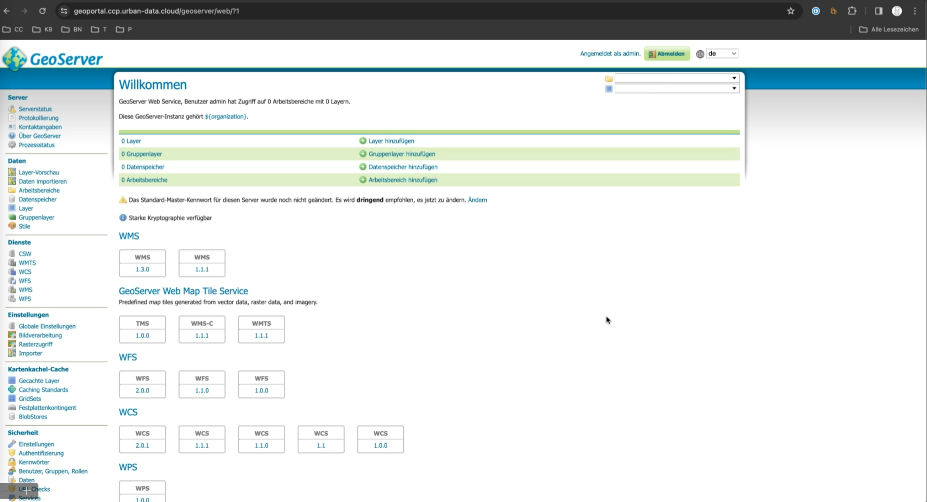Click the Kontaktangaben card icon

click(12, 127)
